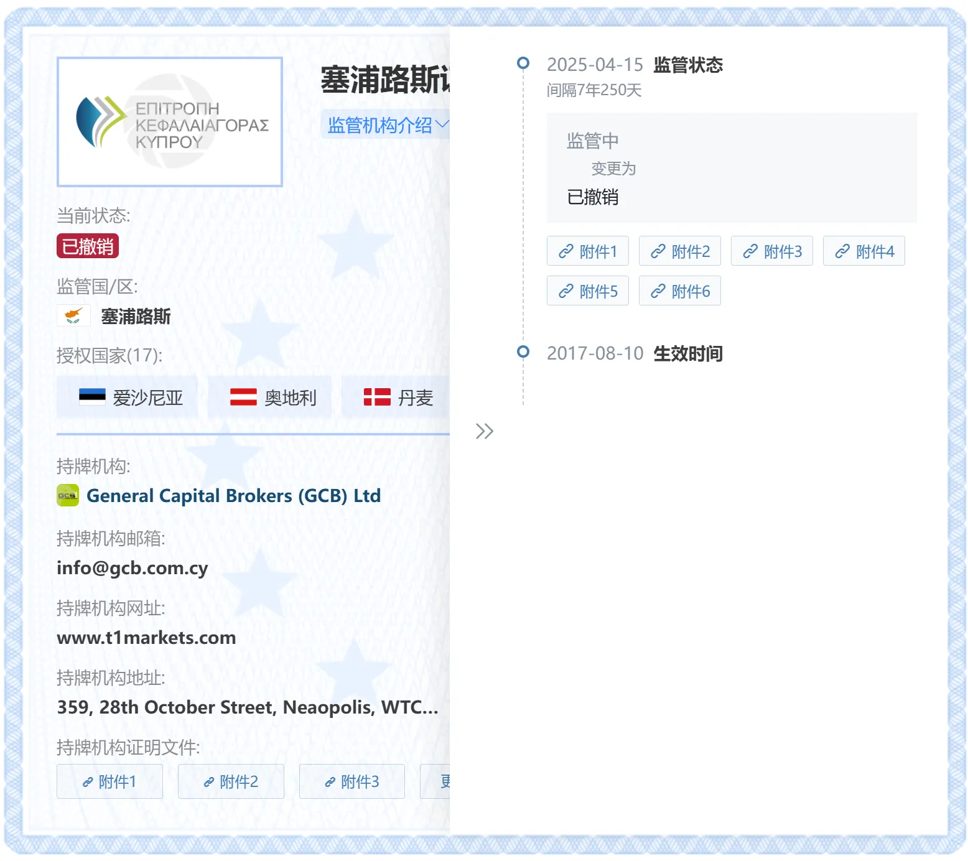
Task: Click the CySEC regulator logo image
Action: click(x=170, y=122)
